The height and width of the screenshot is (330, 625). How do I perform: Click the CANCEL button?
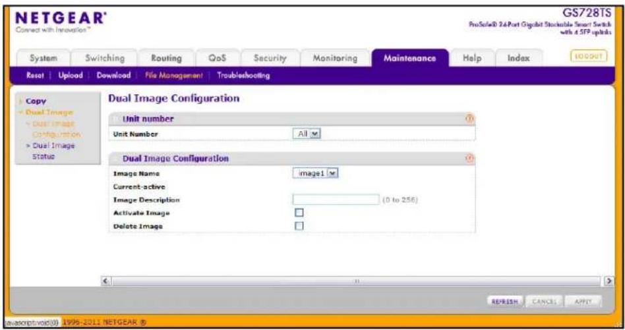pos(544,302)
